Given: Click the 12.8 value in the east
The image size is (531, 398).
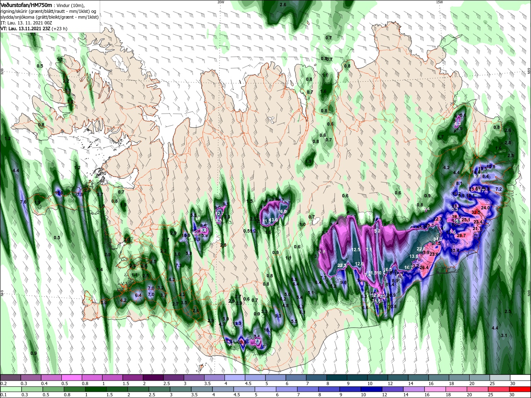Looking at the screenshot, I should pos(491,167).
